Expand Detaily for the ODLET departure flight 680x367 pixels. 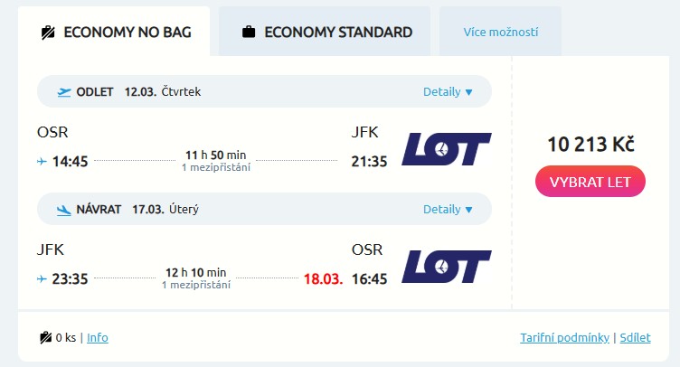click(448, 92)
